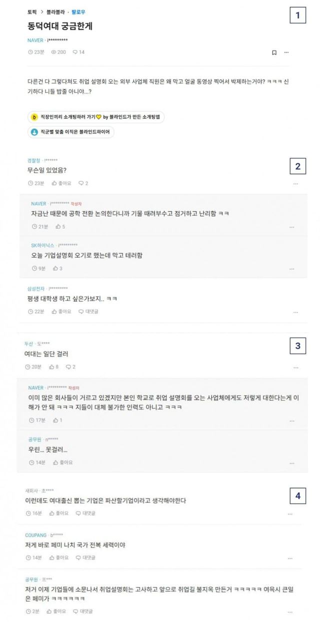The width and height of the screenshot is (320, 622).
Task: Click the thumbs-up showing 5 likes
Action: click(58, 226)
